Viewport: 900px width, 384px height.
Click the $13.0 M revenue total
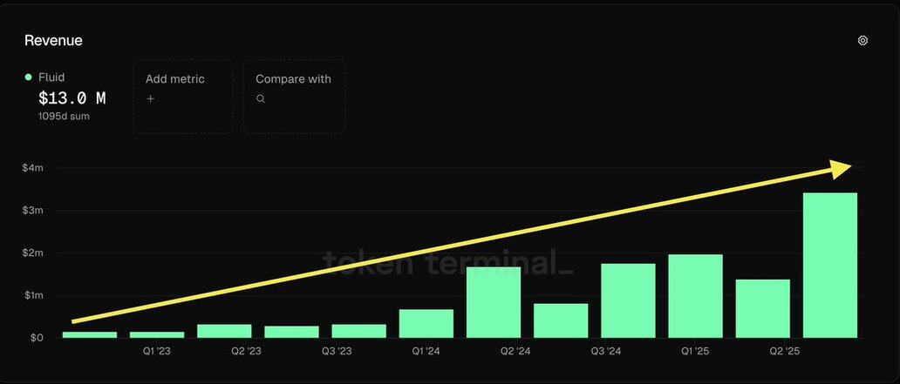click(72, 98)
